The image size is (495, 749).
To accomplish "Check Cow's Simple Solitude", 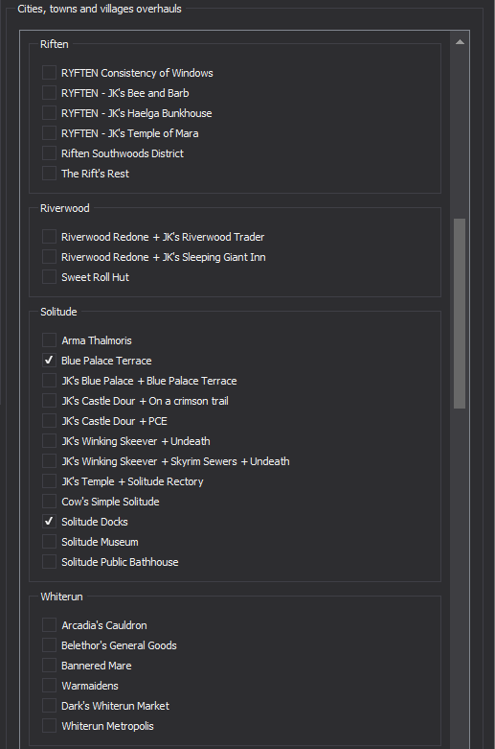I will tap(49, 501).
